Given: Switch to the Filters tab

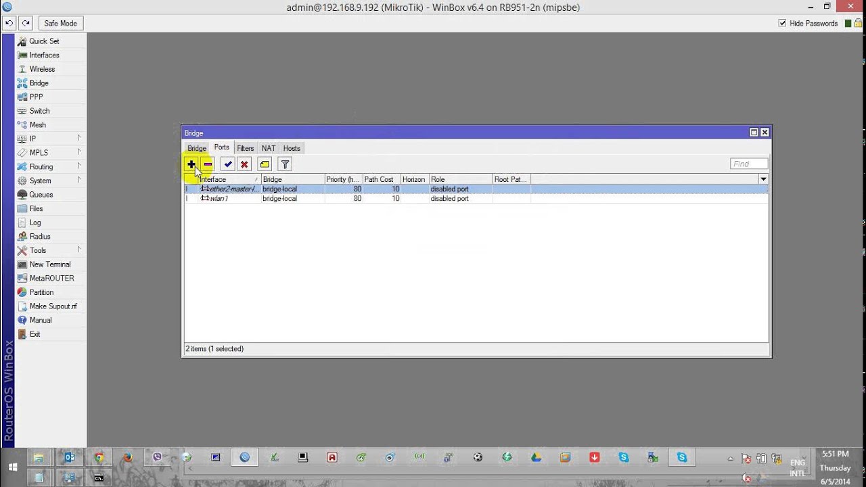Looking at the screenshot, I should click(x=246, y=148).
